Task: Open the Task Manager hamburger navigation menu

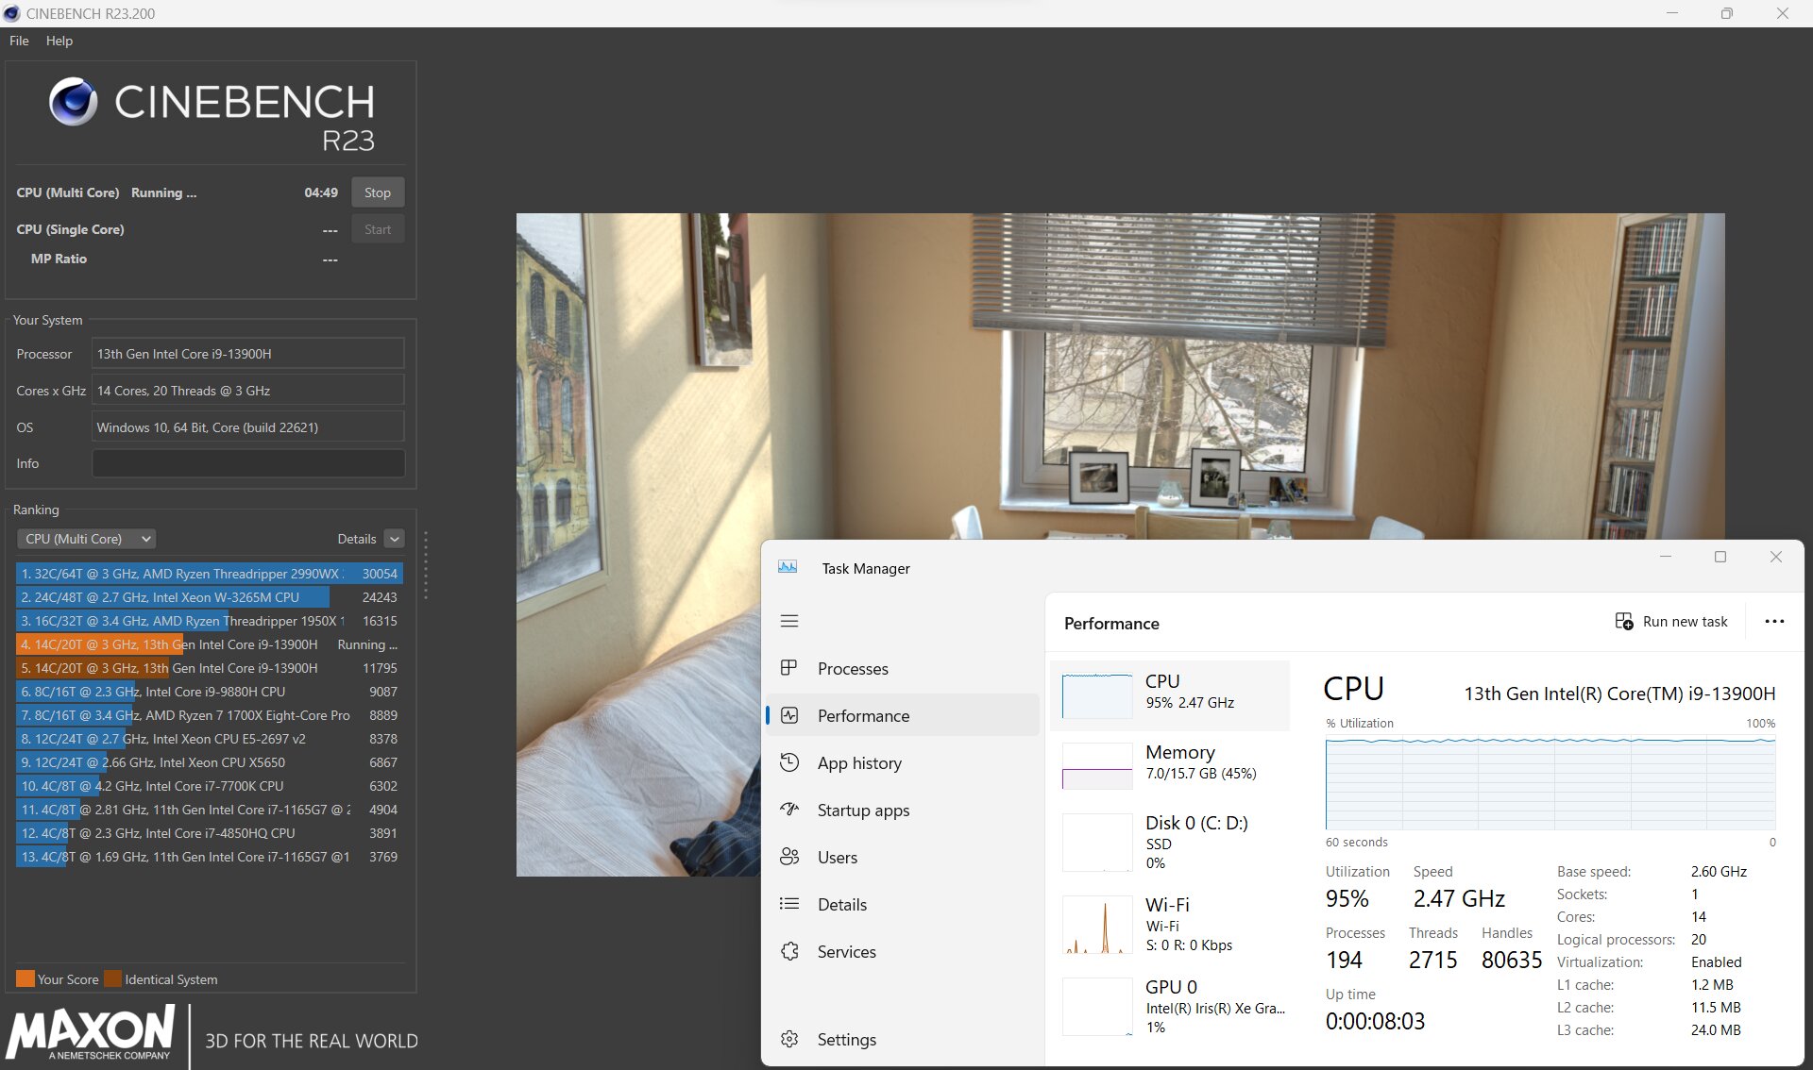Action: (789, 621)
